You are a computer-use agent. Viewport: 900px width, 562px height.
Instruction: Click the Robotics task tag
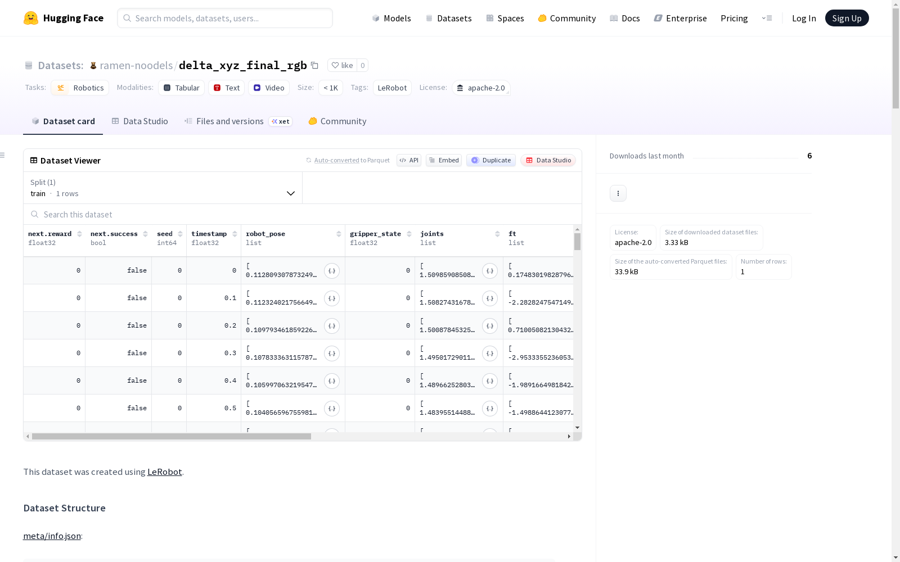pyautogui.click(x=80, y=88)
